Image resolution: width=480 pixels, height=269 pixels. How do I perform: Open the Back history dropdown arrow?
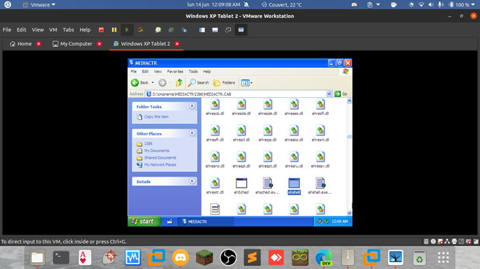click(x=152, y=83)
